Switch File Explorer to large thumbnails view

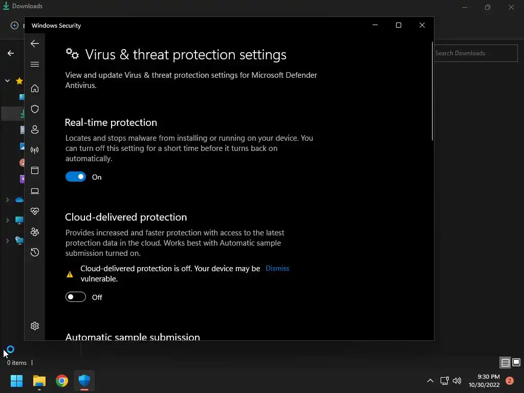tap(516, 362)
